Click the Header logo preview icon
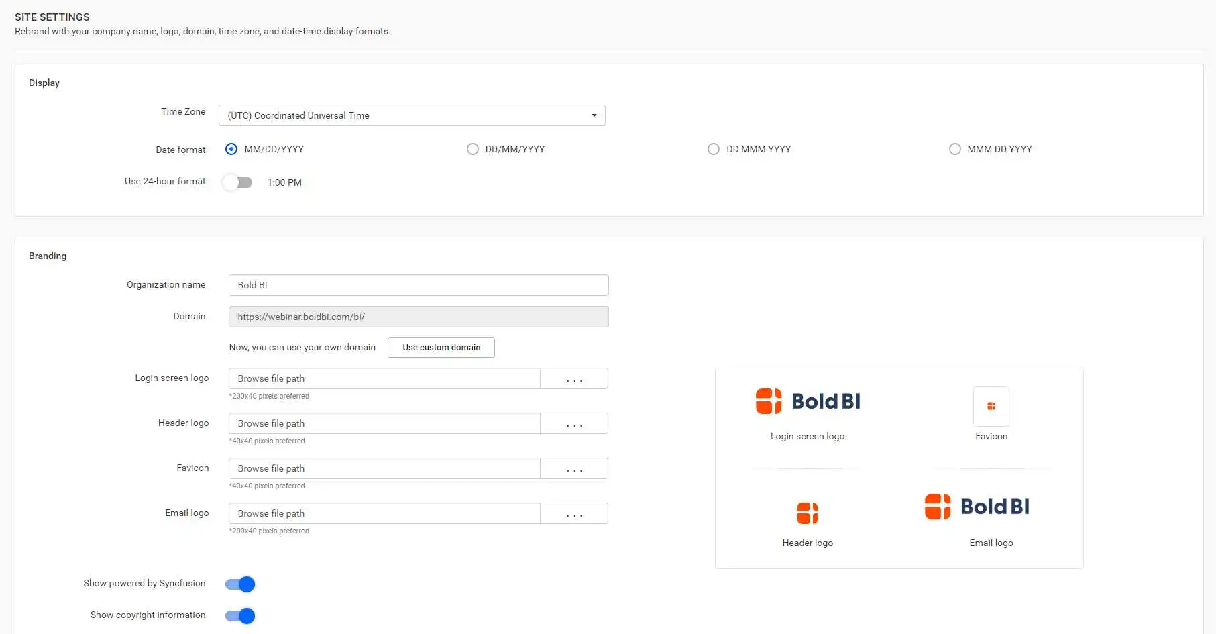 (x=807, y=512)
